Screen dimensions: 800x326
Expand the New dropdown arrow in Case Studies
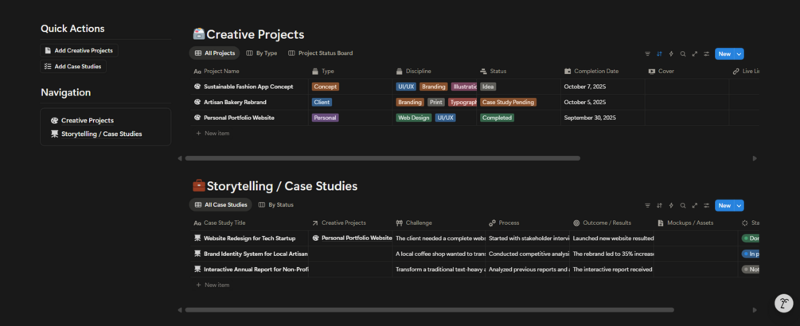(740, 205)
